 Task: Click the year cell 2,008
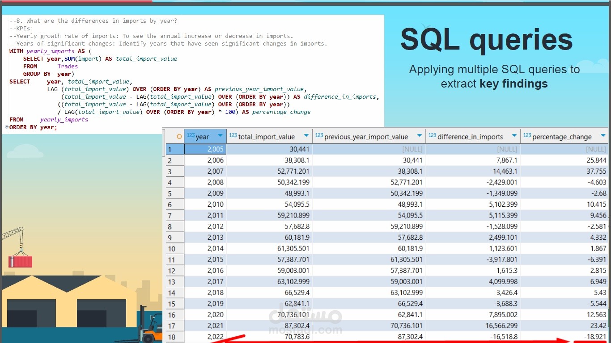[205, 182]
